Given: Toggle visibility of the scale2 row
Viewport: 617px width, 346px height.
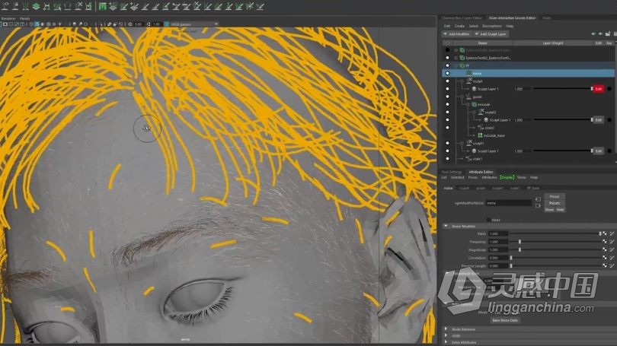Looking at the screenshot, I should [x=447, y=128].
